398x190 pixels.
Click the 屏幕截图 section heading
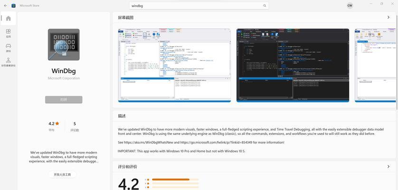point(126,18)
